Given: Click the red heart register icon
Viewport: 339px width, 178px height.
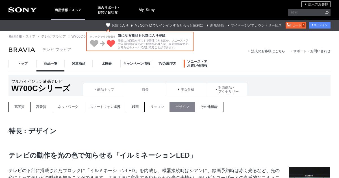Looking at the screenshot, I should (111, 44).
